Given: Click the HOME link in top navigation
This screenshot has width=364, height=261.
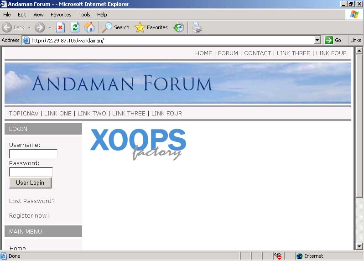Looking at the screenshot, I should 203,53.
